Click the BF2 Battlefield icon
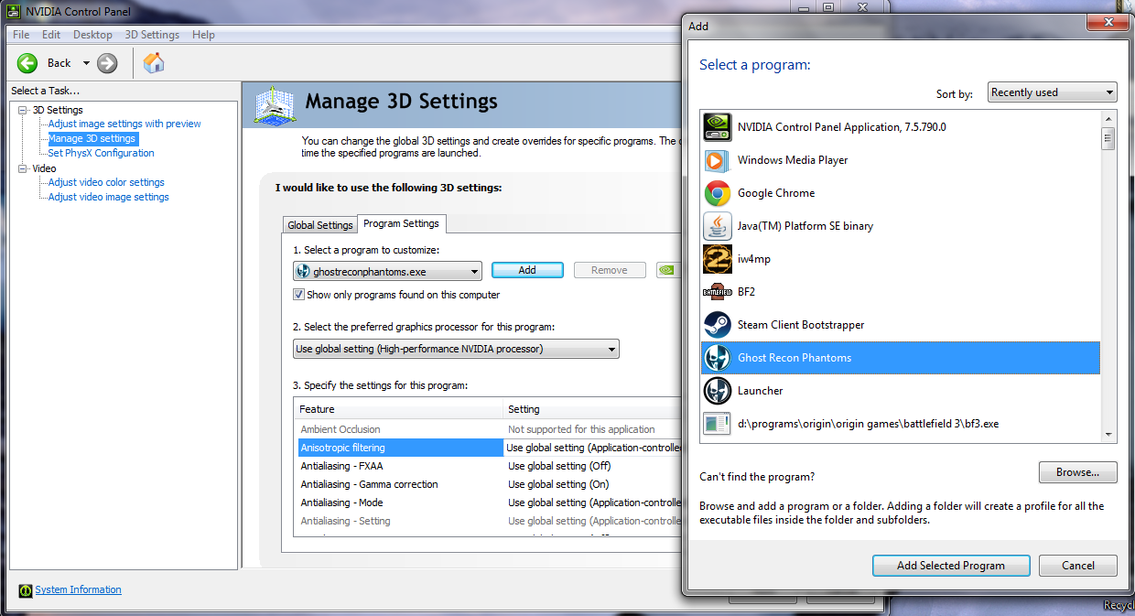This screenshot has height=616, width=1135. point(717,292)
